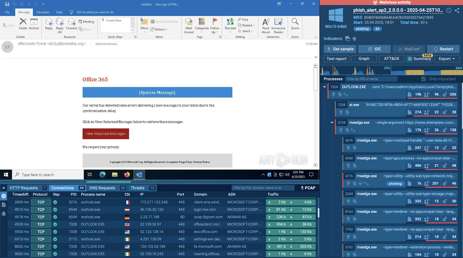Open the Text report
This screenshot has height=258, width=463.
(337, 59)
